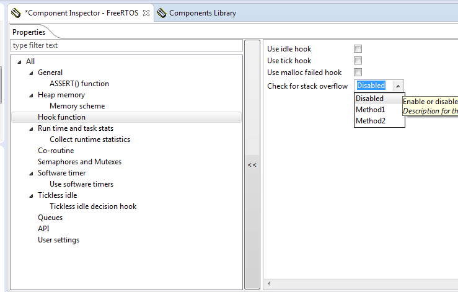Viewport: 458px width, 292px height.
Task: Select the Co-routine tree item
Action: coord(56,151)
